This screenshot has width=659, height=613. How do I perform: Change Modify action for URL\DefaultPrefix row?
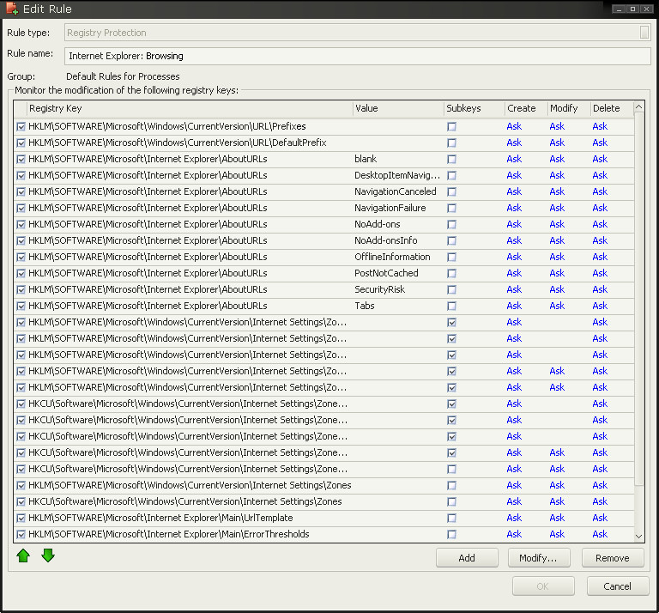point(557,143)
